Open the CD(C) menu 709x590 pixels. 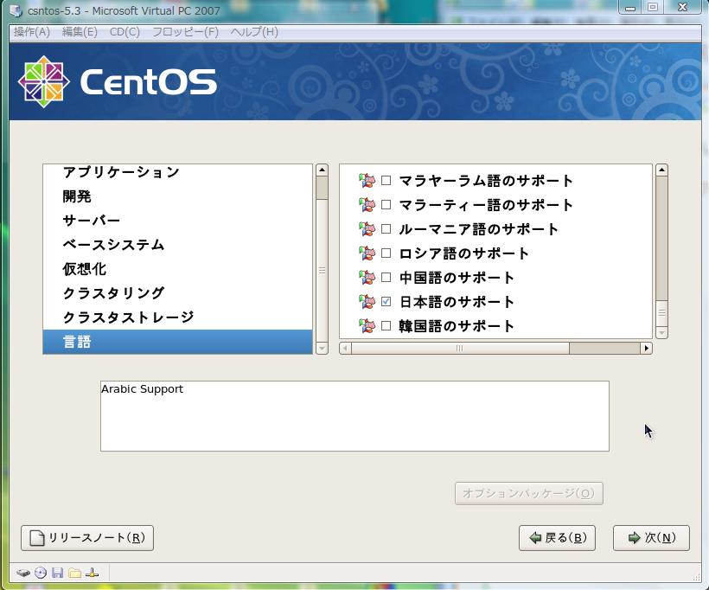click(125, 32)
